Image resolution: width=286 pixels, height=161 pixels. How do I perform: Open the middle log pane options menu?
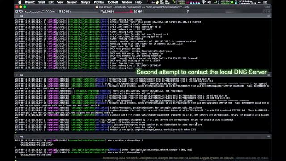point(269,75)
